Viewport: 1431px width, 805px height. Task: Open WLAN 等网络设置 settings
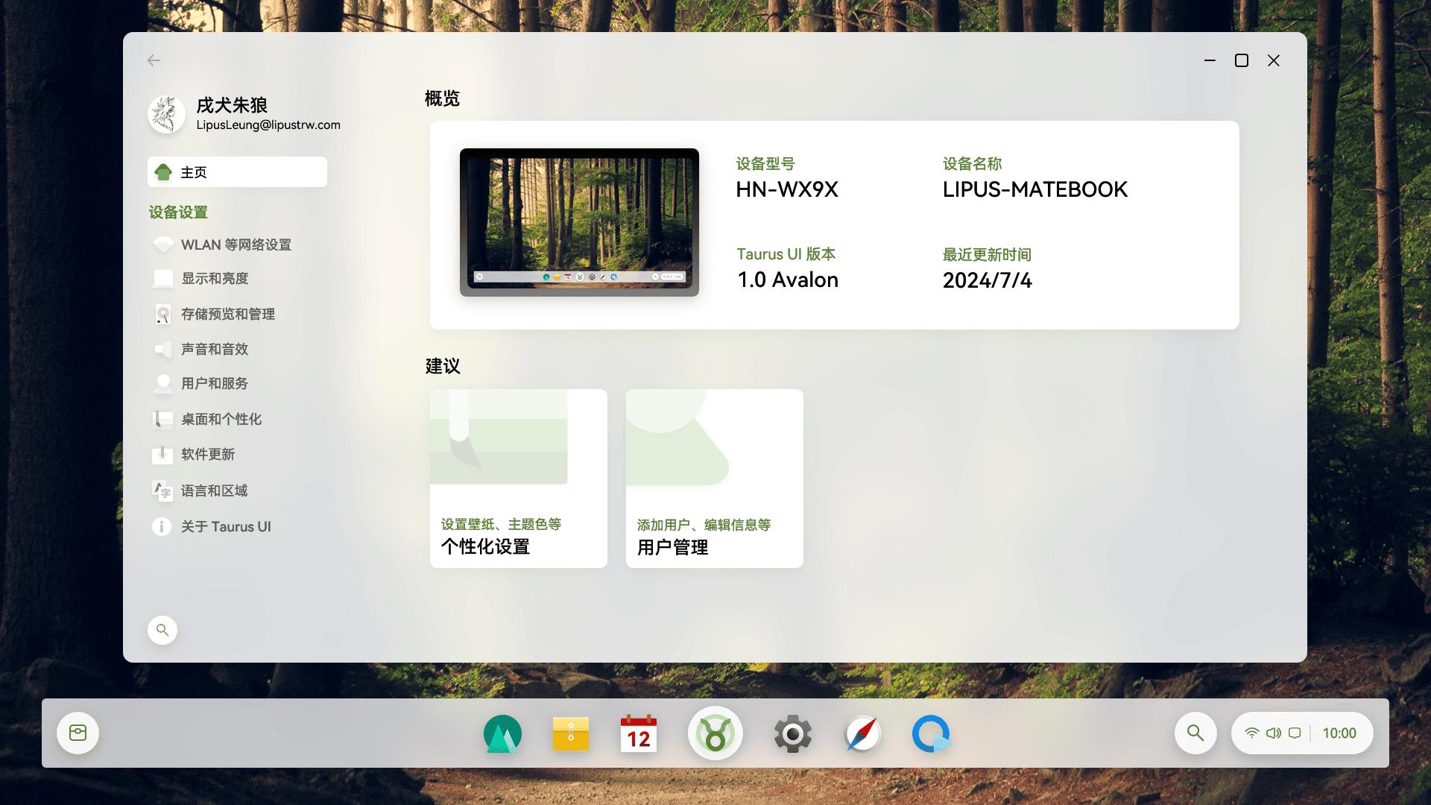pyautogui.click(x=236, y=245)
